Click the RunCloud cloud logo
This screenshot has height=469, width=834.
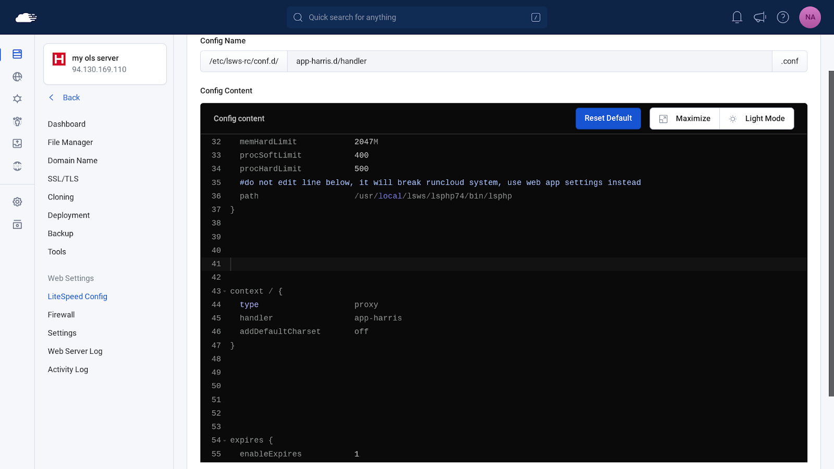click(x=26, y=18)
